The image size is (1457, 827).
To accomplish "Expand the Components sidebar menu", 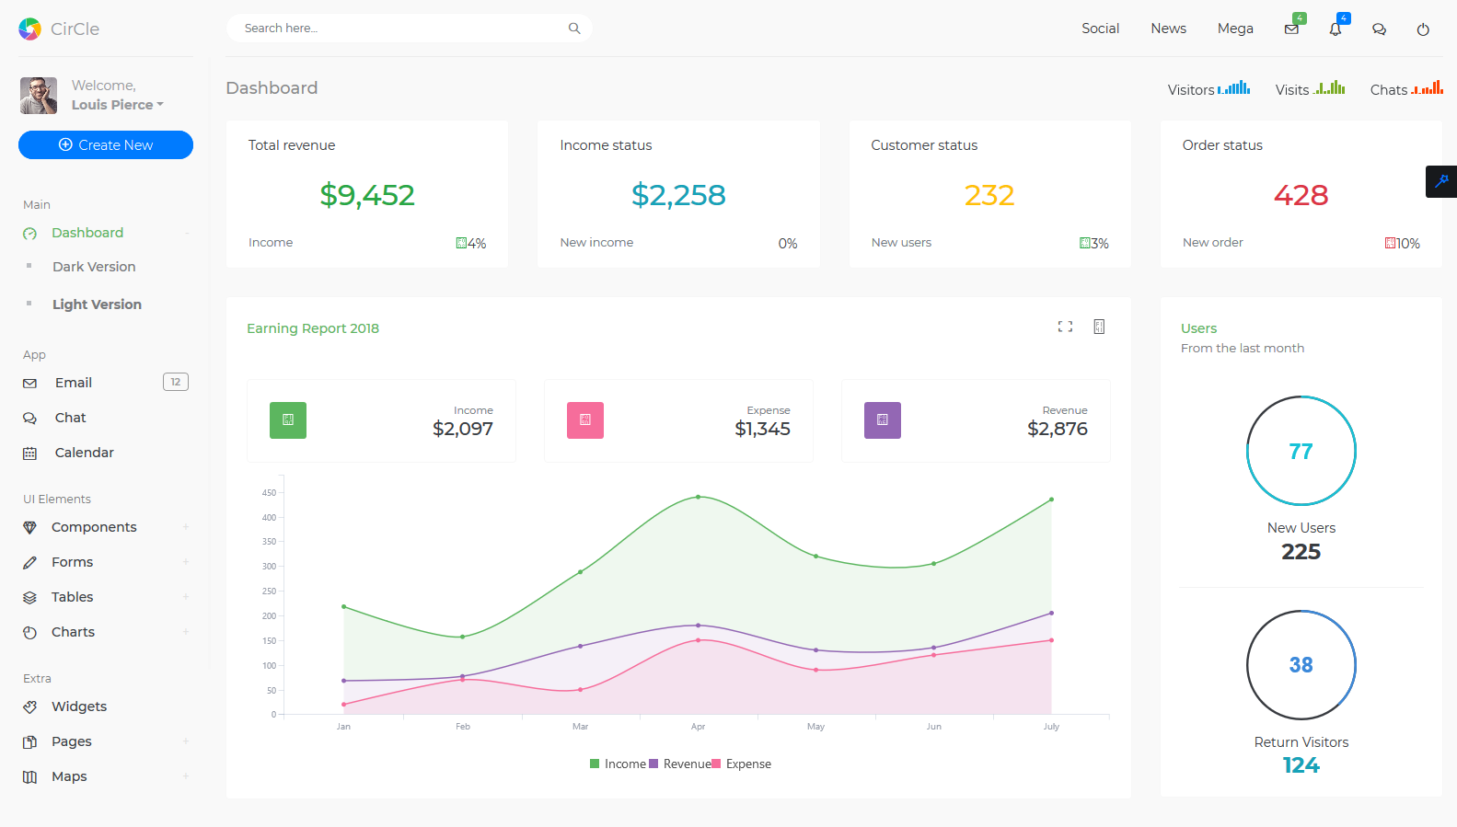I will point(94,527).
